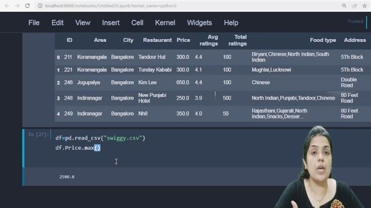Click ID value 211
The width and height of the screenshot is (371, 208).
(x=68, y=57)
